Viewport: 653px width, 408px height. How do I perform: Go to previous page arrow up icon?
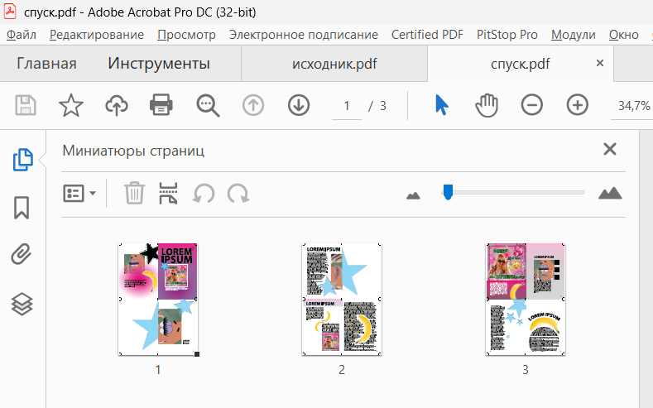(x=253, y=105)
